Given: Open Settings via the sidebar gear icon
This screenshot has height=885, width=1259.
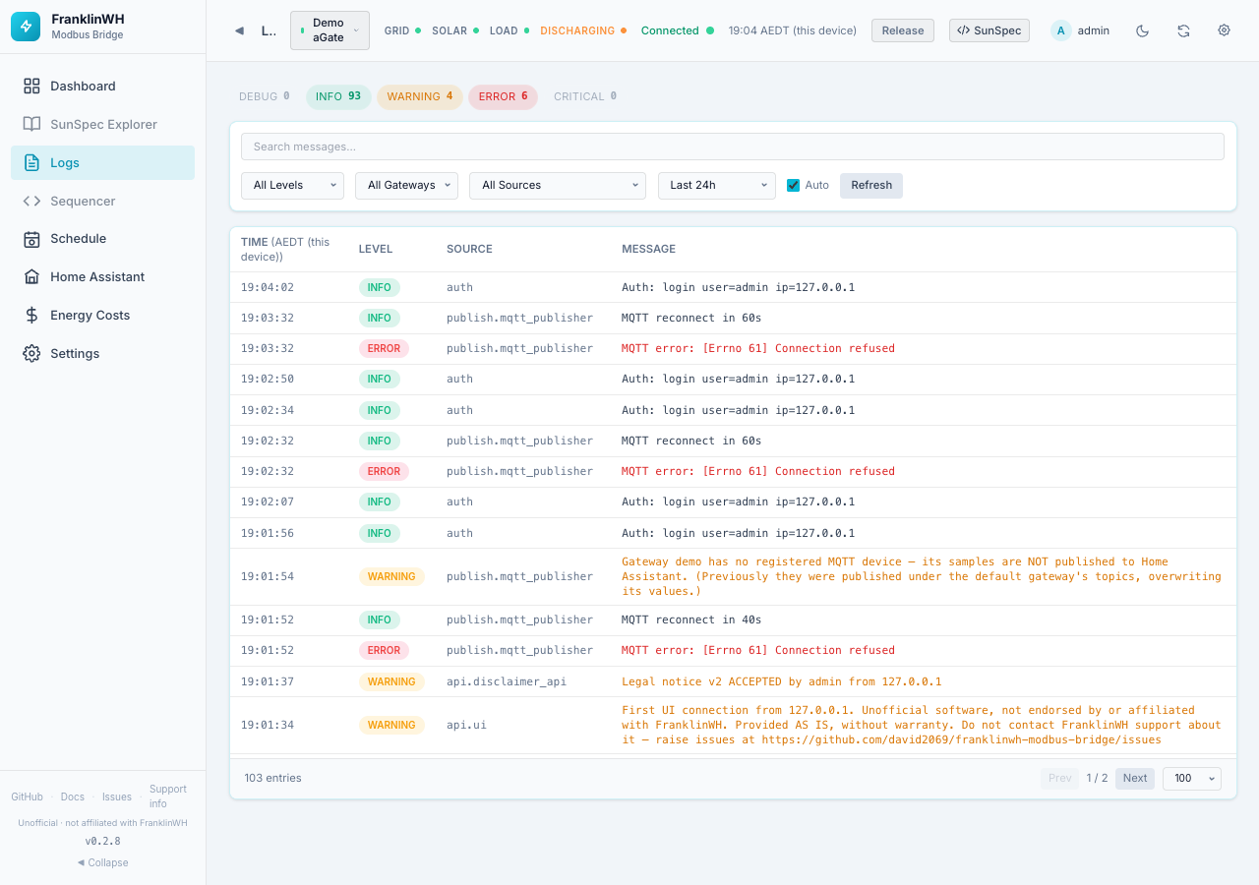Looking at the screenshot, I should pyautogui.click(x=31, y=354).
